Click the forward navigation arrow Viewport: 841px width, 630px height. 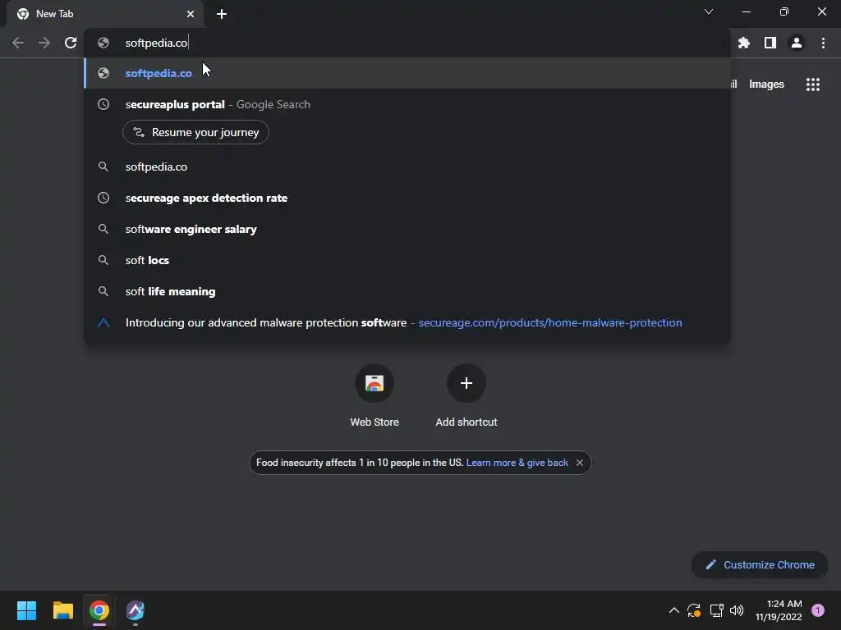[44, 43]
